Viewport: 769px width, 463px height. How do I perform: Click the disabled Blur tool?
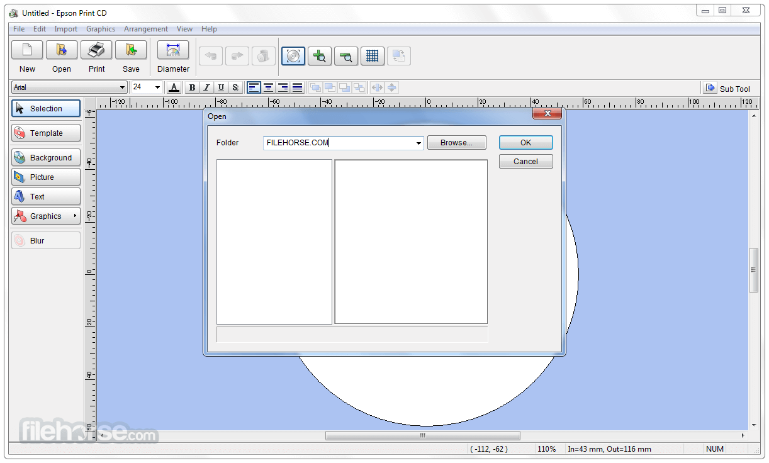coord(46,240)
